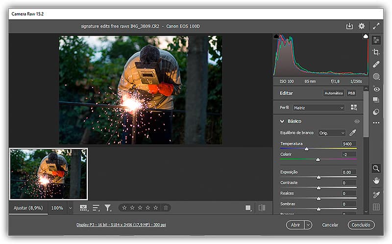Rate the image five stars

pyautogui.click(x=155, y=208)
